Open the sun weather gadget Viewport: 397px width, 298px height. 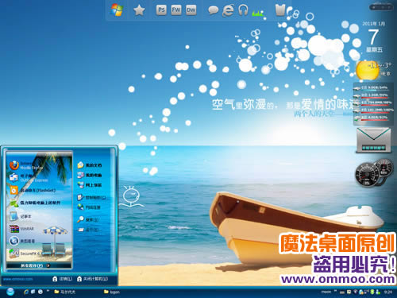click(x=368, y=70)
